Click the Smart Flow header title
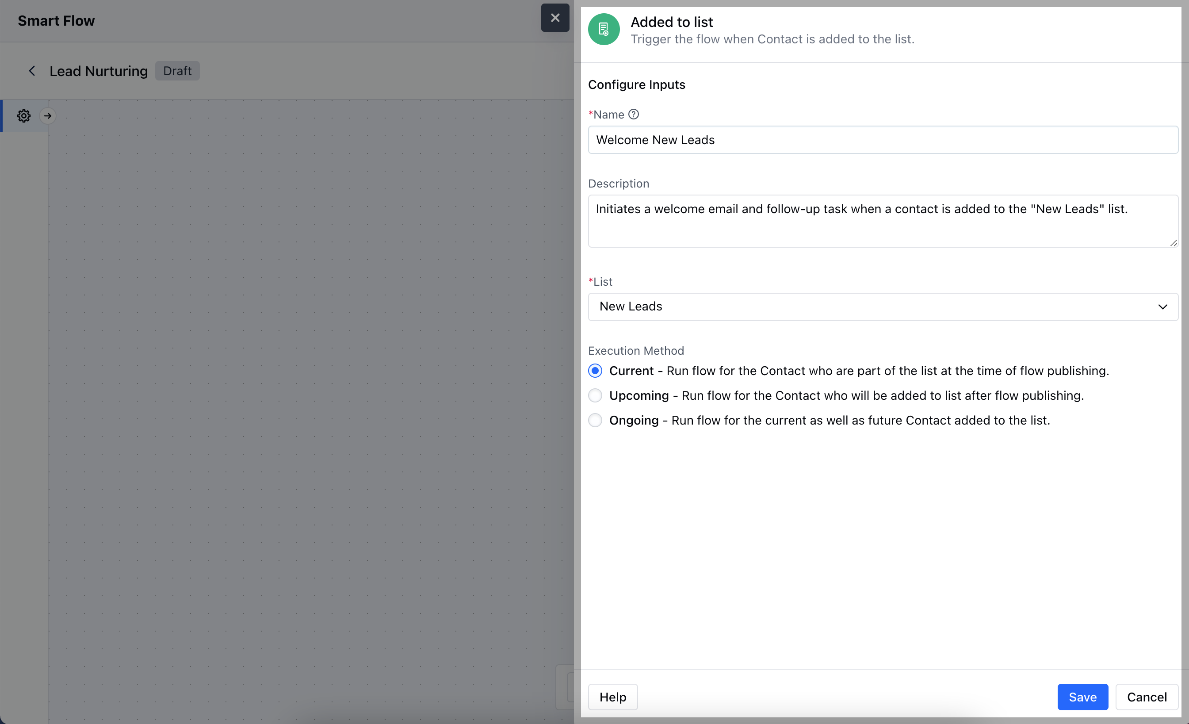1189x724 pixels. point(56,21)
